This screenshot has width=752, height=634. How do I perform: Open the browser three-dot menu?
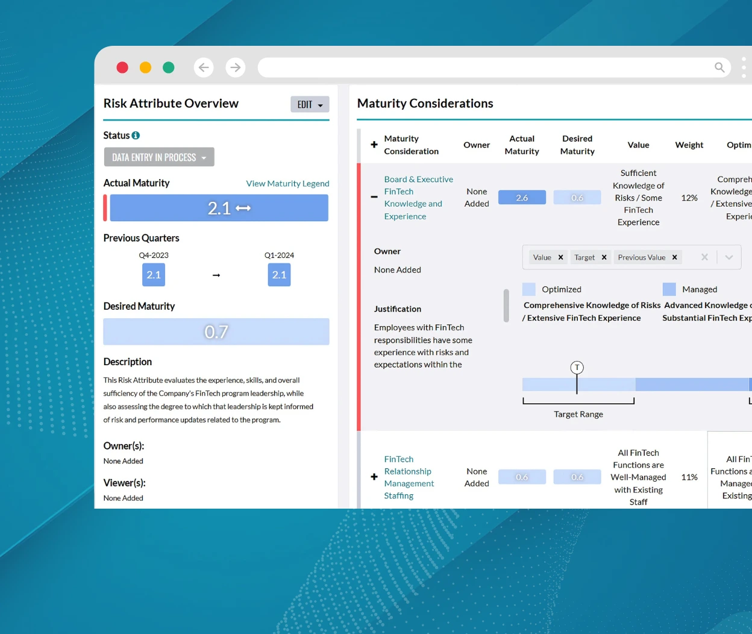coord(744,67)
